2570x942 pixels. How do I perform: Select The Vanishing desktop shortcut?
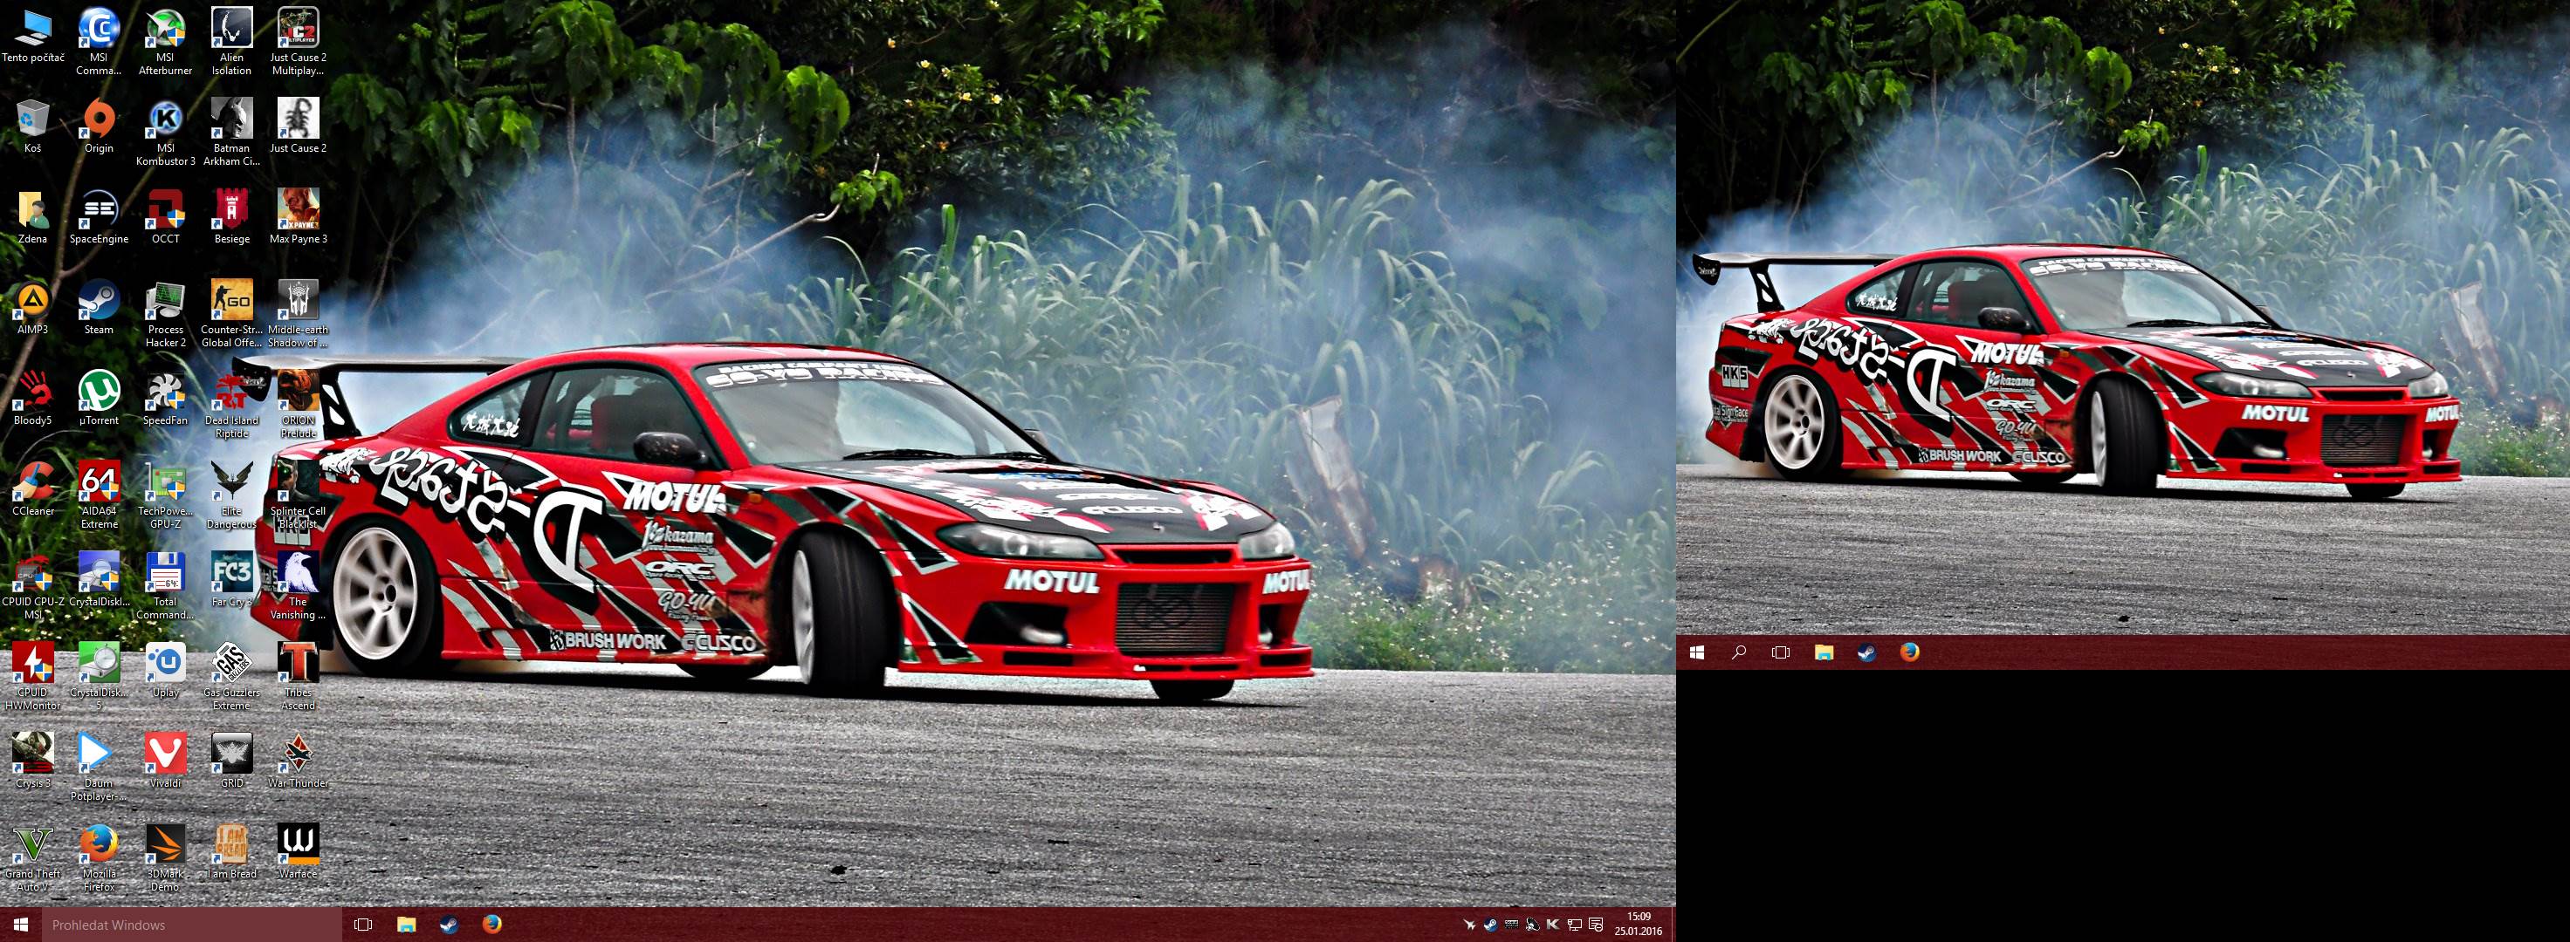(x=299, y=586)
